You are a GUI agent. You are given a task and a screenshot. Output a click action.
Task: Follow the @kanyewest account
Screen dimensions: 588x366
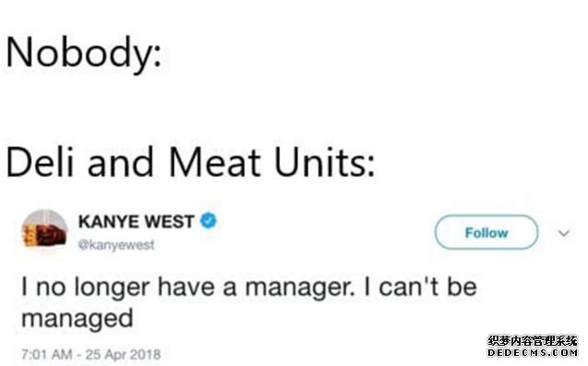point(486,232)
